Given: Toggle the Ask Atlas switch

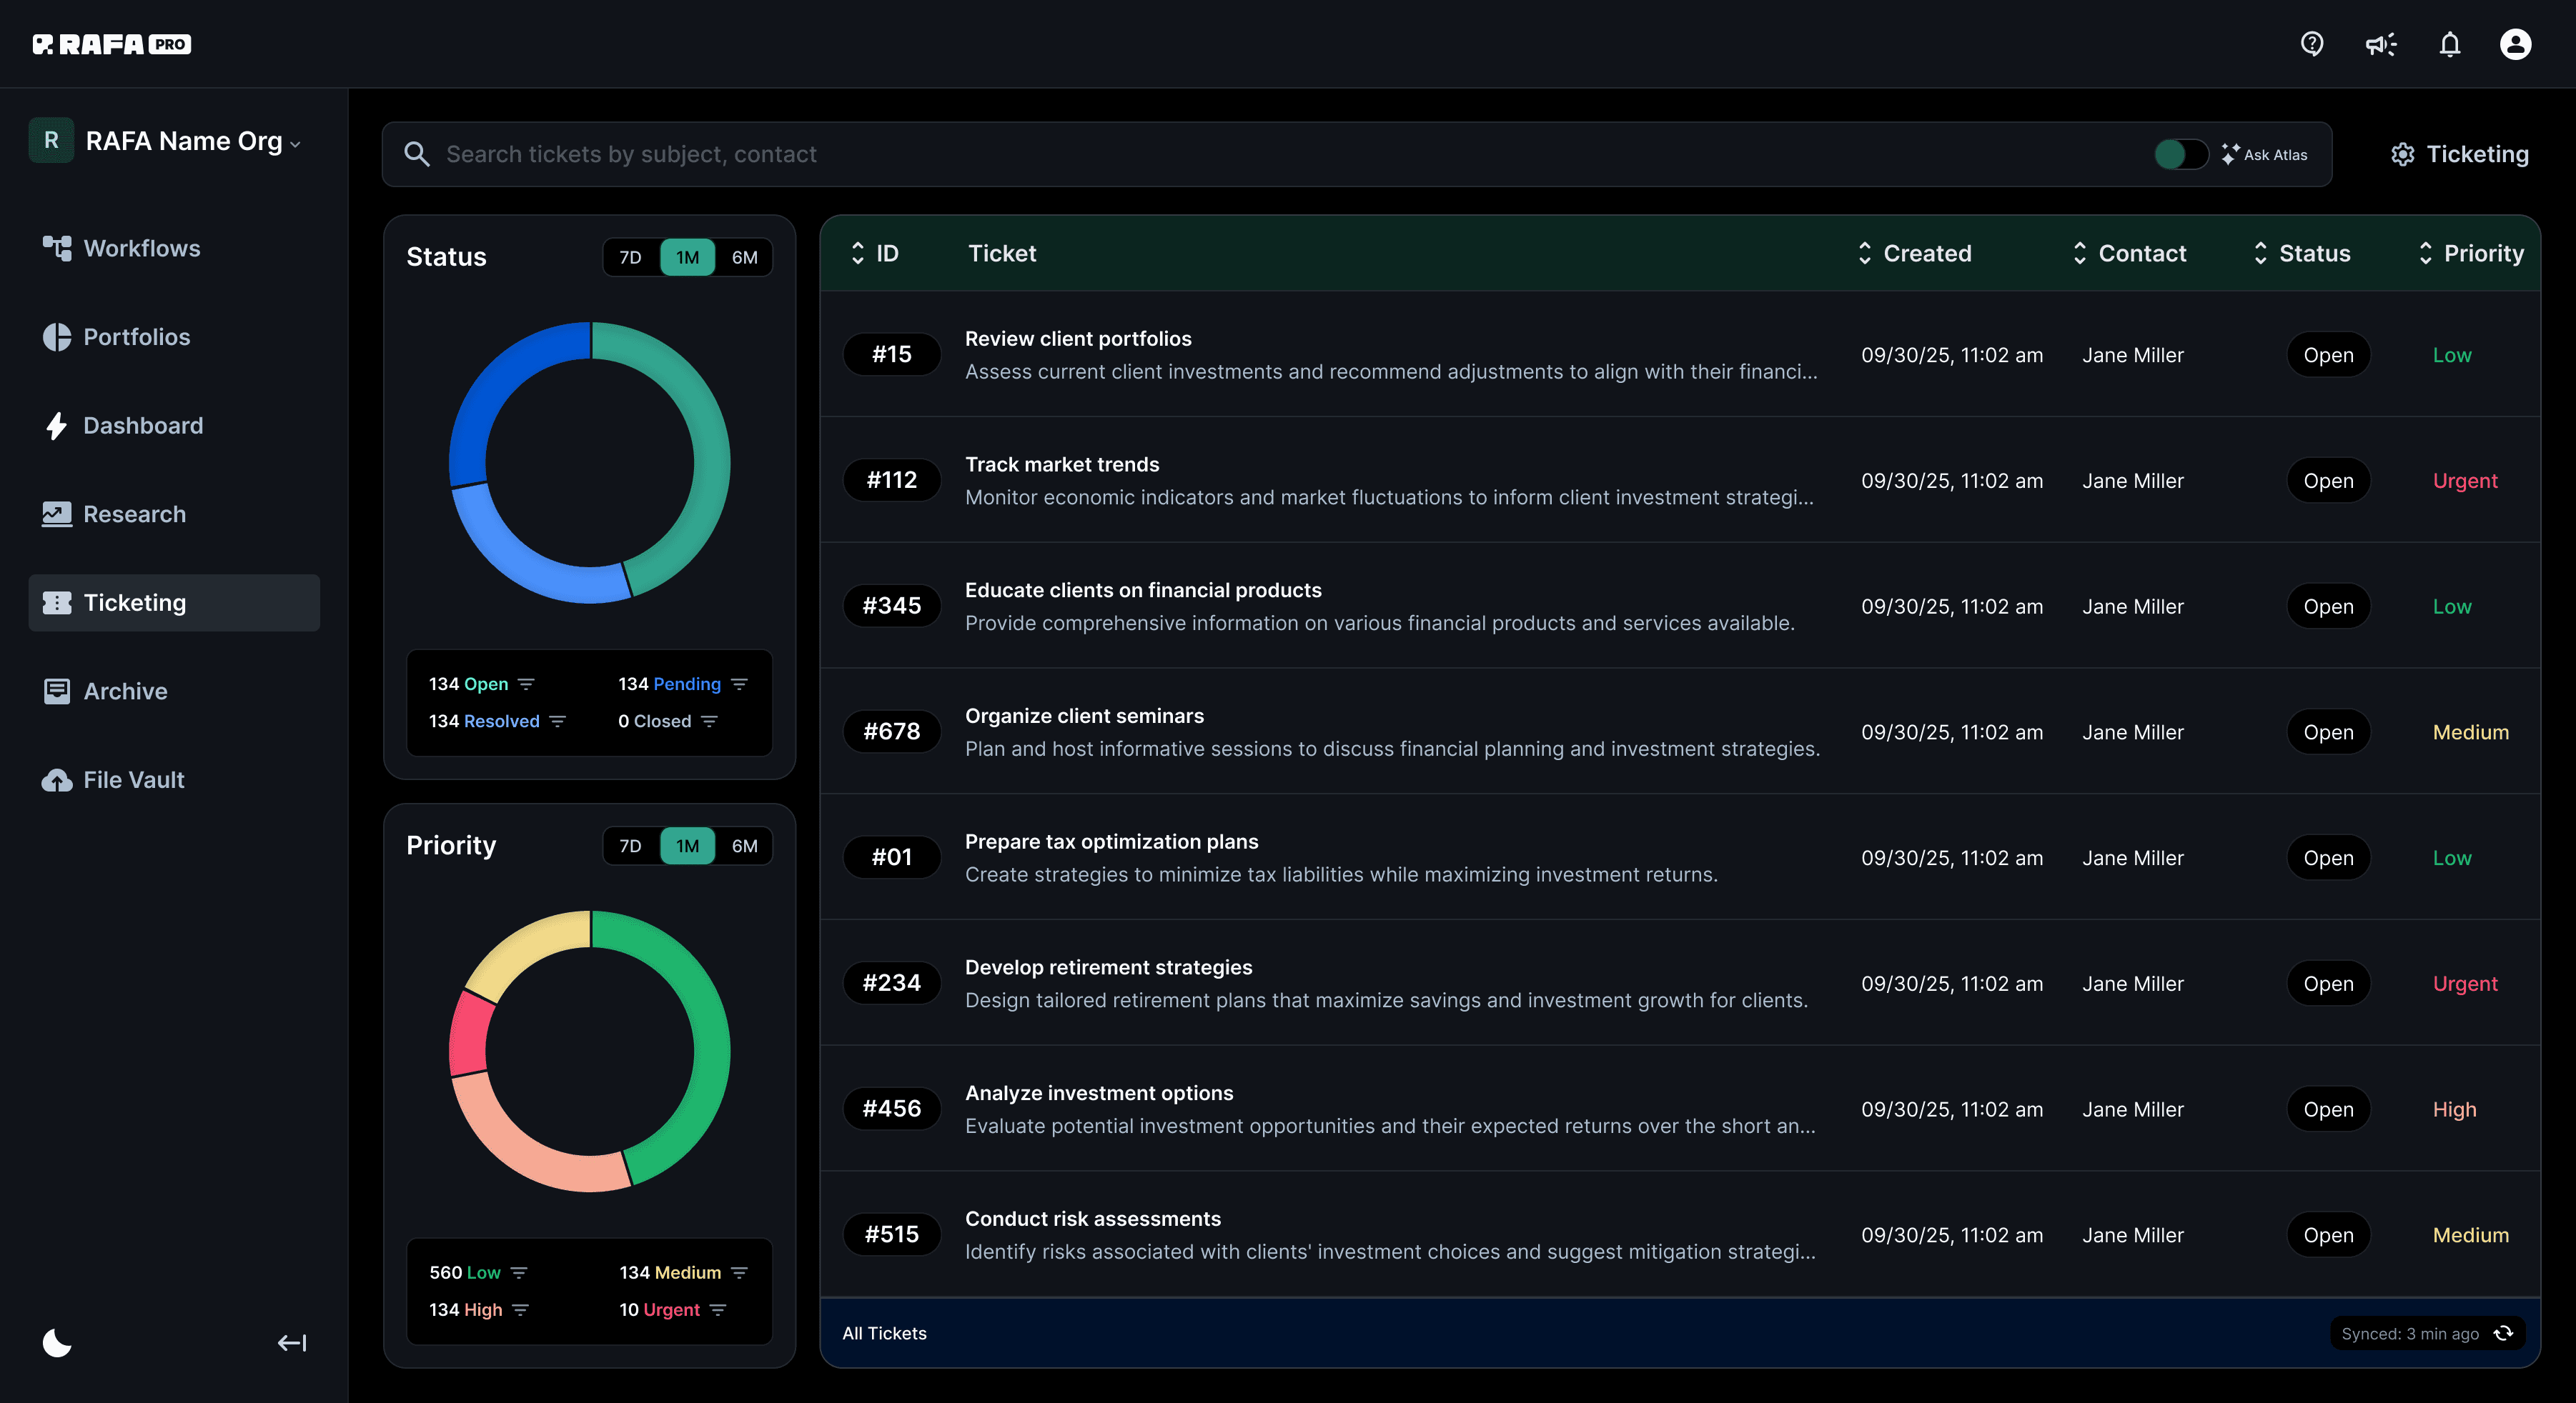Looking at the screenshot, I should tap(2180, 154).
